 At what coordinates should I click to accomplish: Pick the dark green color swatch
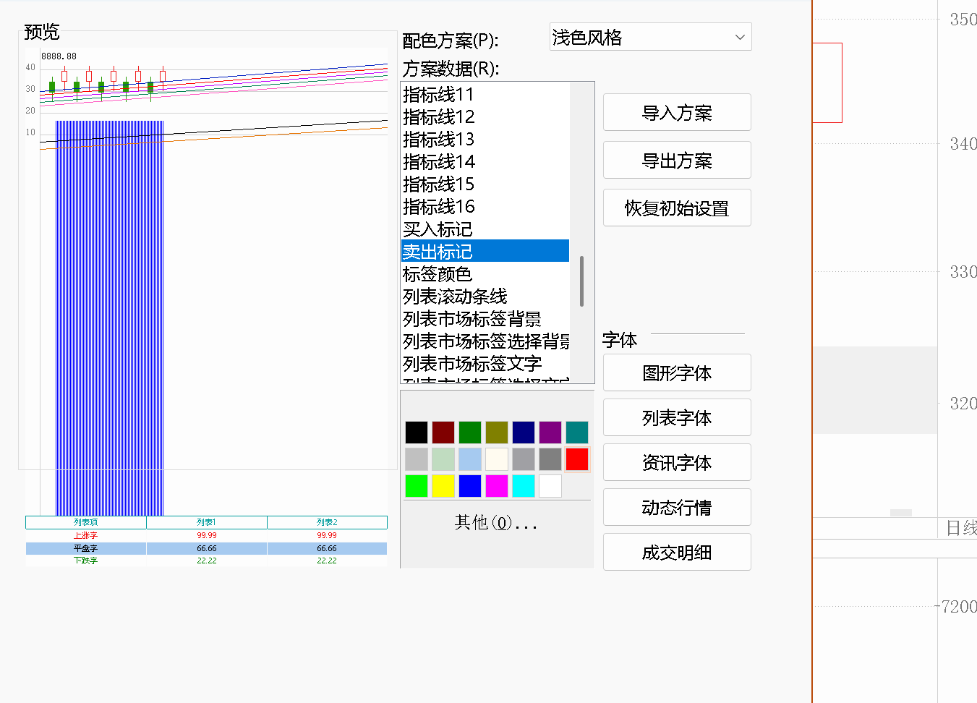point(469,433)
